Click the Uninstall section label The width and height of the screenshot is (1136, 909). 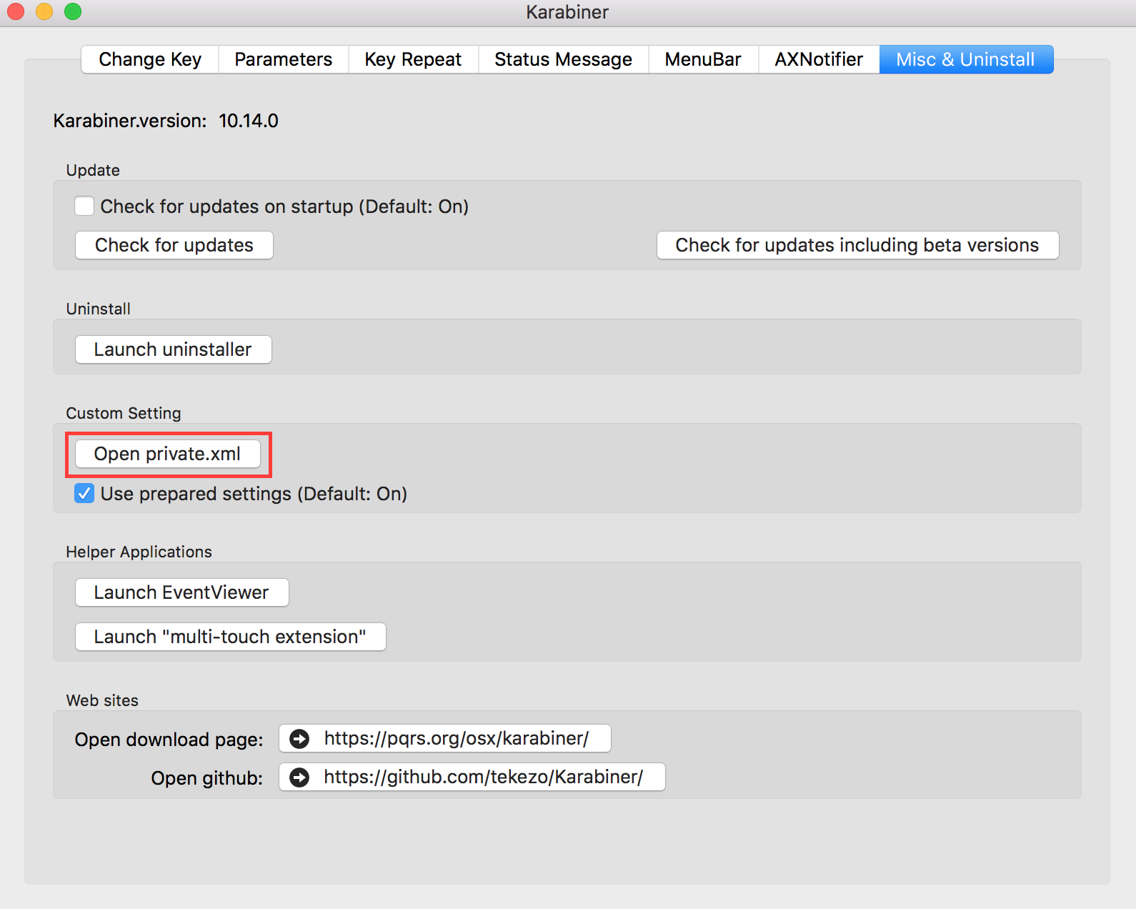pyautogui.click(x=99, y=309)
